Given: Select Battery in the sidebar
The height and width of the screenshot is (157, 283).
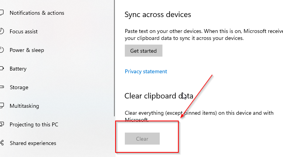Looking at the screenshot, I should coord(18,69).
